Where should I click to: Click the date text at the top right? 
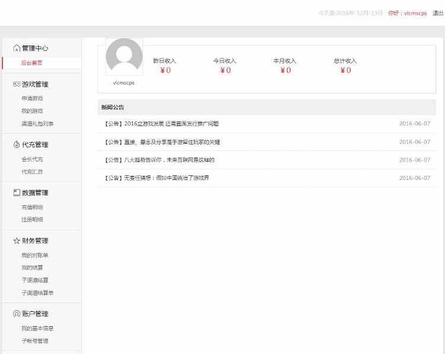coord(351,13)
